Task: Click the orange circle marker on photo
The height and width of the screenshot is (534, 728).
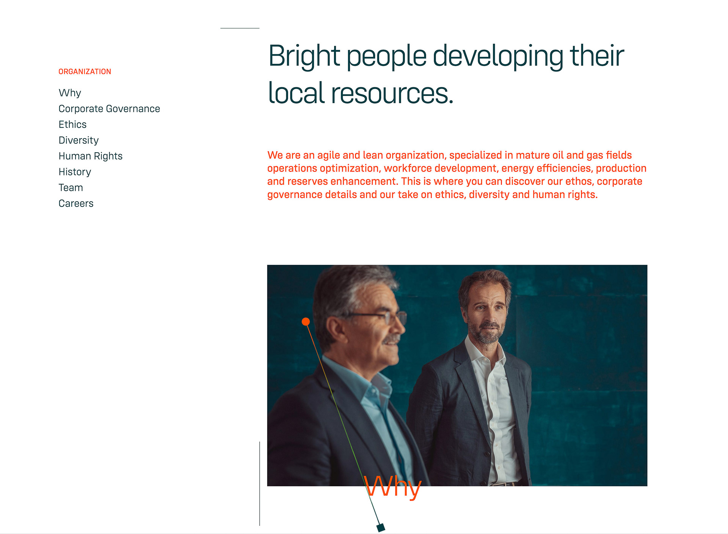Action: point(306,322)
